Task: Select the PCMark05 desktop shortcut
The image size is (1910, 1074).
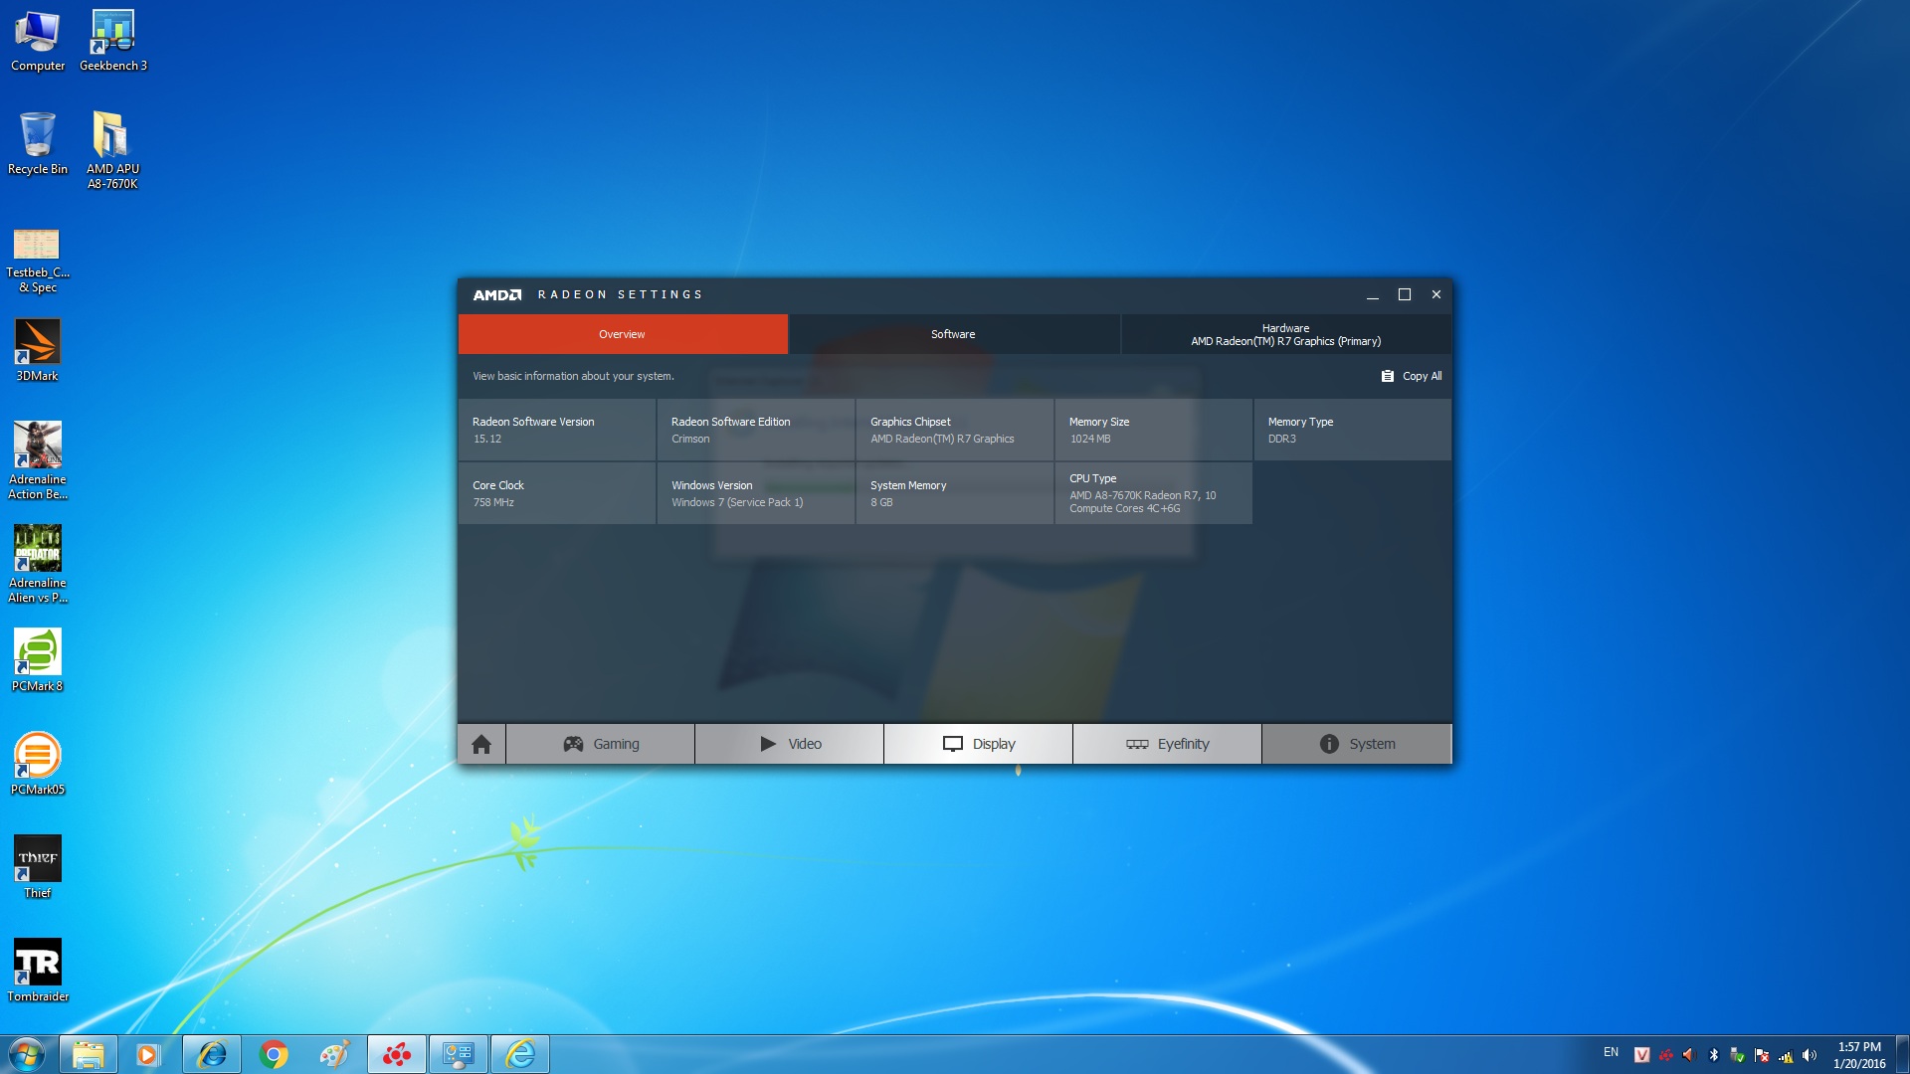Action: point(38,764)
